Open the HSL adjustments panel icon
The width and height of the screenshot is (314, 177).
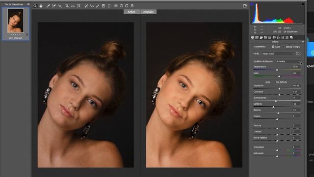[265, 37]
